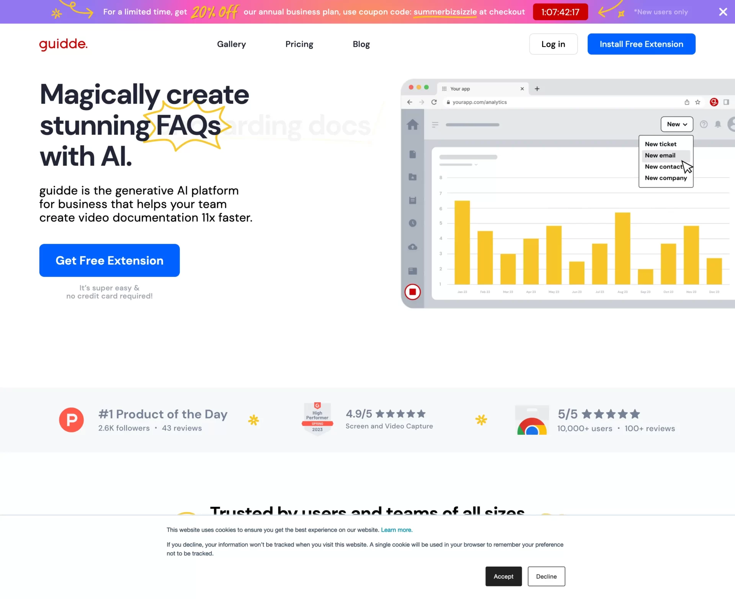The height and width of the screenshot is (599, 735).
Task: Click the Product Hunt logo badge
Action: tap(71, 420)
